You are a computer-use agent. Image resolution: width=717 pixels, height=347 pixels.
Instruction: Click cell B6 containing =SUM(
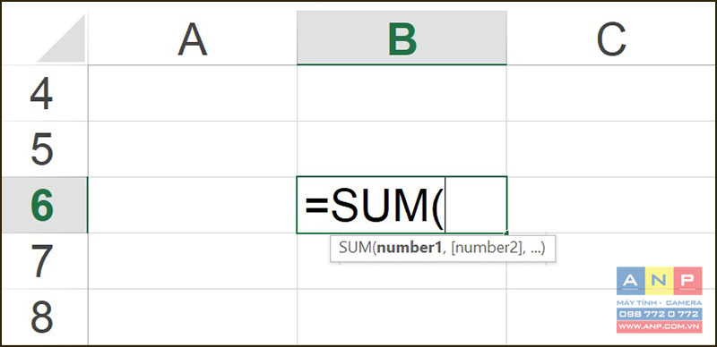(402, 205)
